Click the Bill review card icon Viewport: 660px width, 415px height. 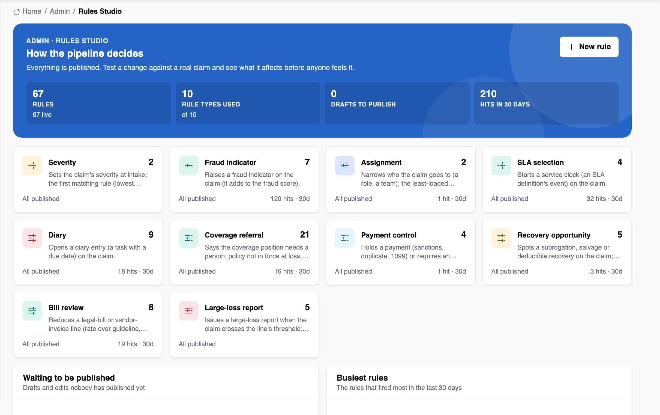[32, 311]
